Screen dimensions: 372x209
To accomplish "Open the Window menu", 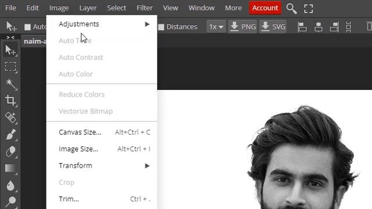I will click(x=202, y=8).
